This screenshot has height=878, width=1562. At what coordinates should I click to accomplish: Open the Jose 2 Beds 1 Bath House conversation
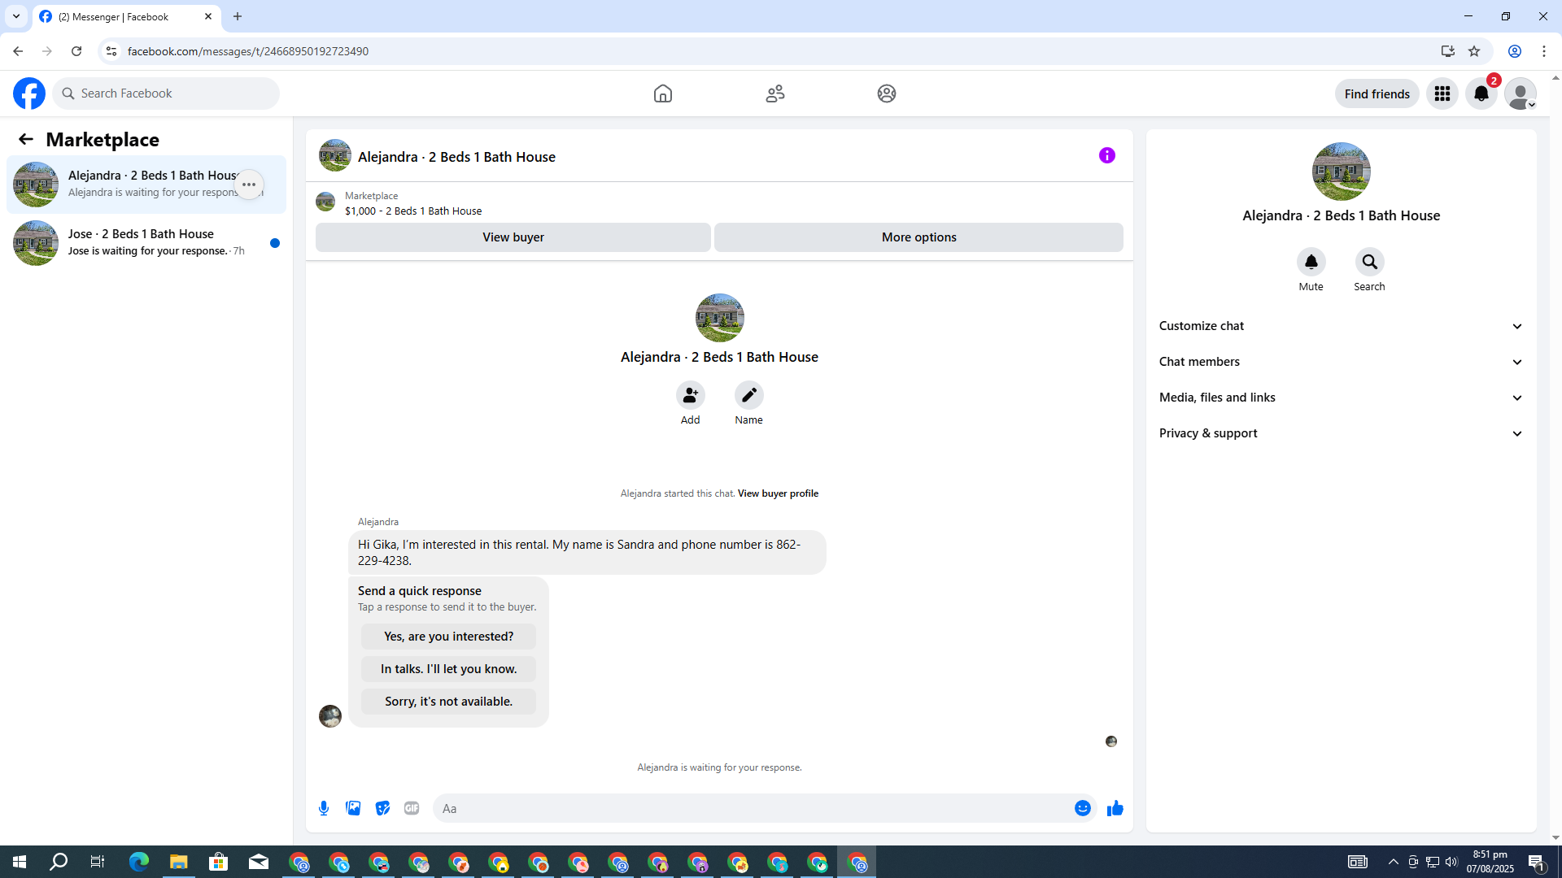coord(146,243)
